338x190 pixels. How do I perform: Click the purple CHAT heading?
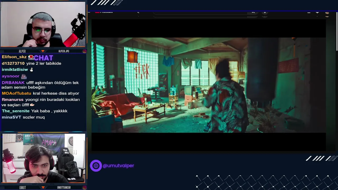(44, 58)
